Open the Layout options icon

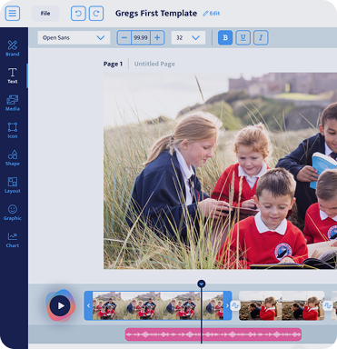pyautogui.click(x=13, y=185)
